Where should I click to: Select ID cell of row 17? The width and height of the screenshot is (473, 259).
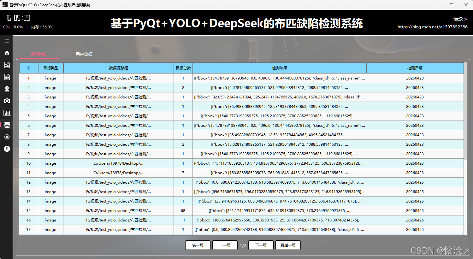[x=28, y=230]
